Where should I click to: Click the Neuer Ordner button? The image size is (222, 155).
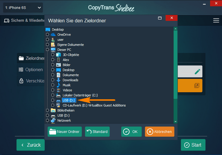point(65,132)
